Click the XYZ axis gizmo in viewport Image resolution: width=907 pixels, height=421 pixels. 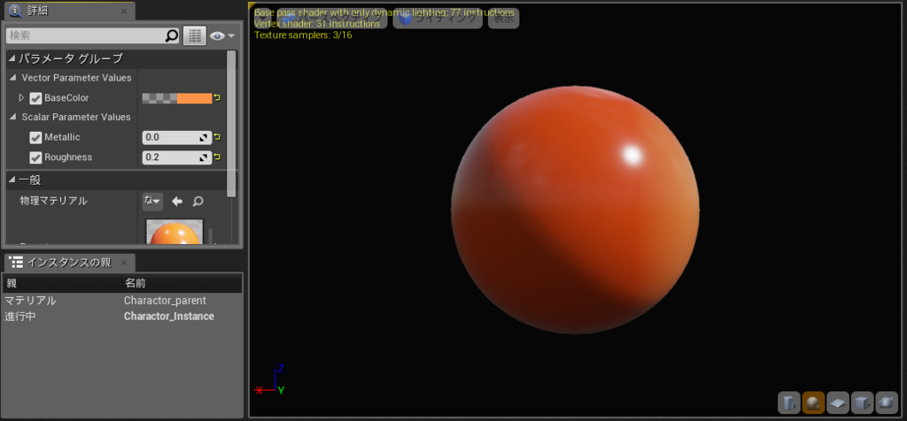270,380
